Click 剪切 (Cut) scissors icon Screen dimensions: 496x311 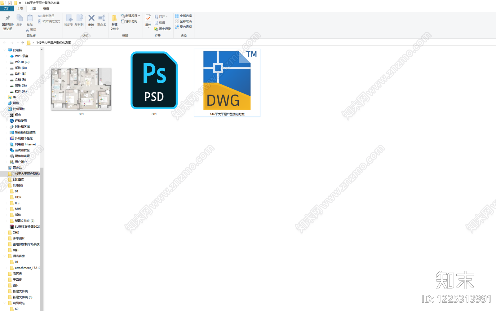31,30
